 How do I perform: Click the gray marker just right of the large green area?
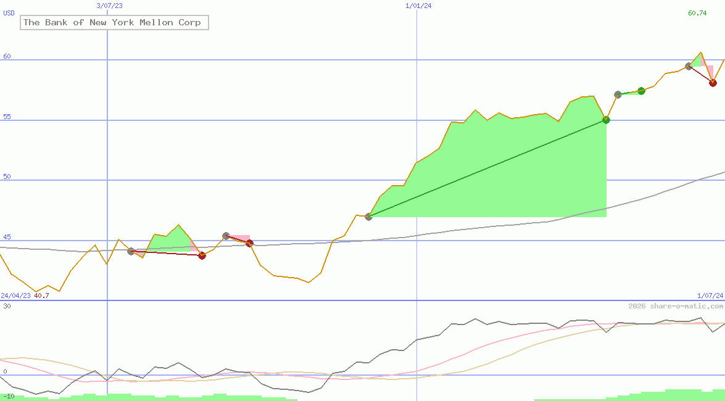pyautogui.click(x=618, y=94)
